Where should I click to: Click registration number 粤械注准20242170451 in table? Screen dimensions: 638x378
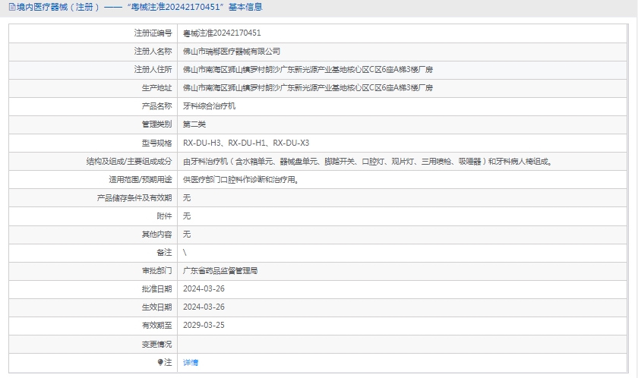(x=222, y=33)
